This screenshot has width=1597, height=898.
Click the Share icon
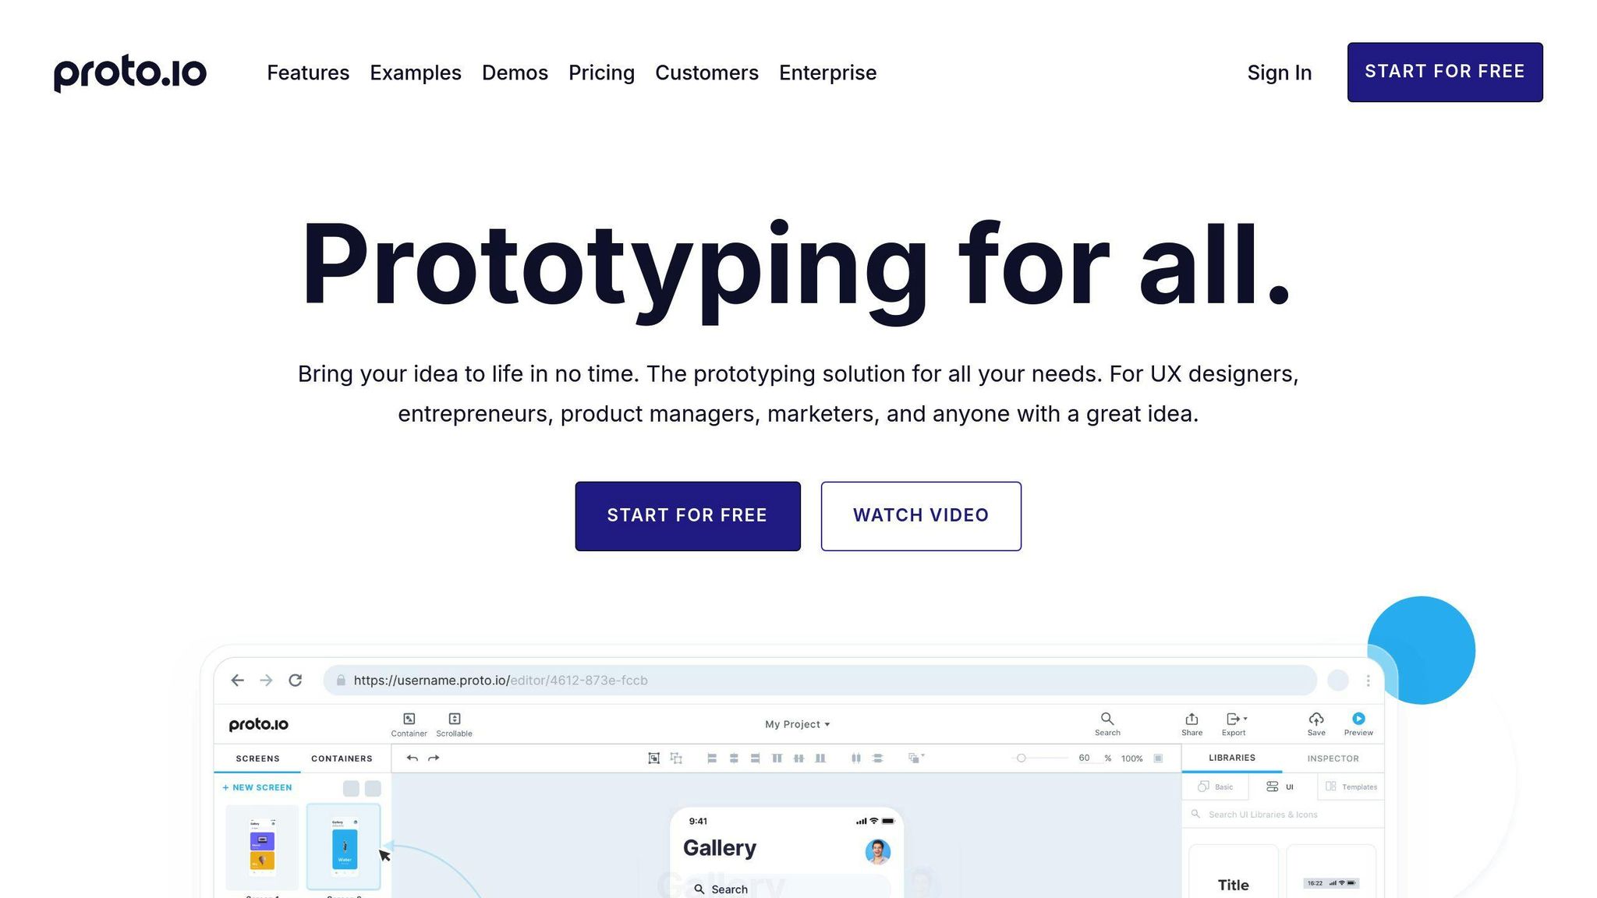click(1192, 718)
